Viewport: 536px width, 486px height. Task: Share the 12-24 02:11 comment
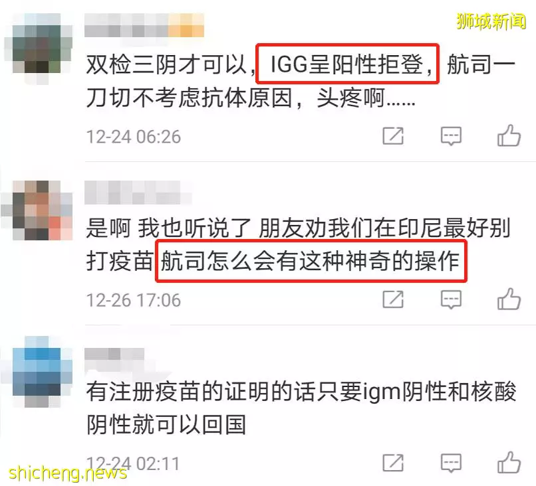click(393, 463)
